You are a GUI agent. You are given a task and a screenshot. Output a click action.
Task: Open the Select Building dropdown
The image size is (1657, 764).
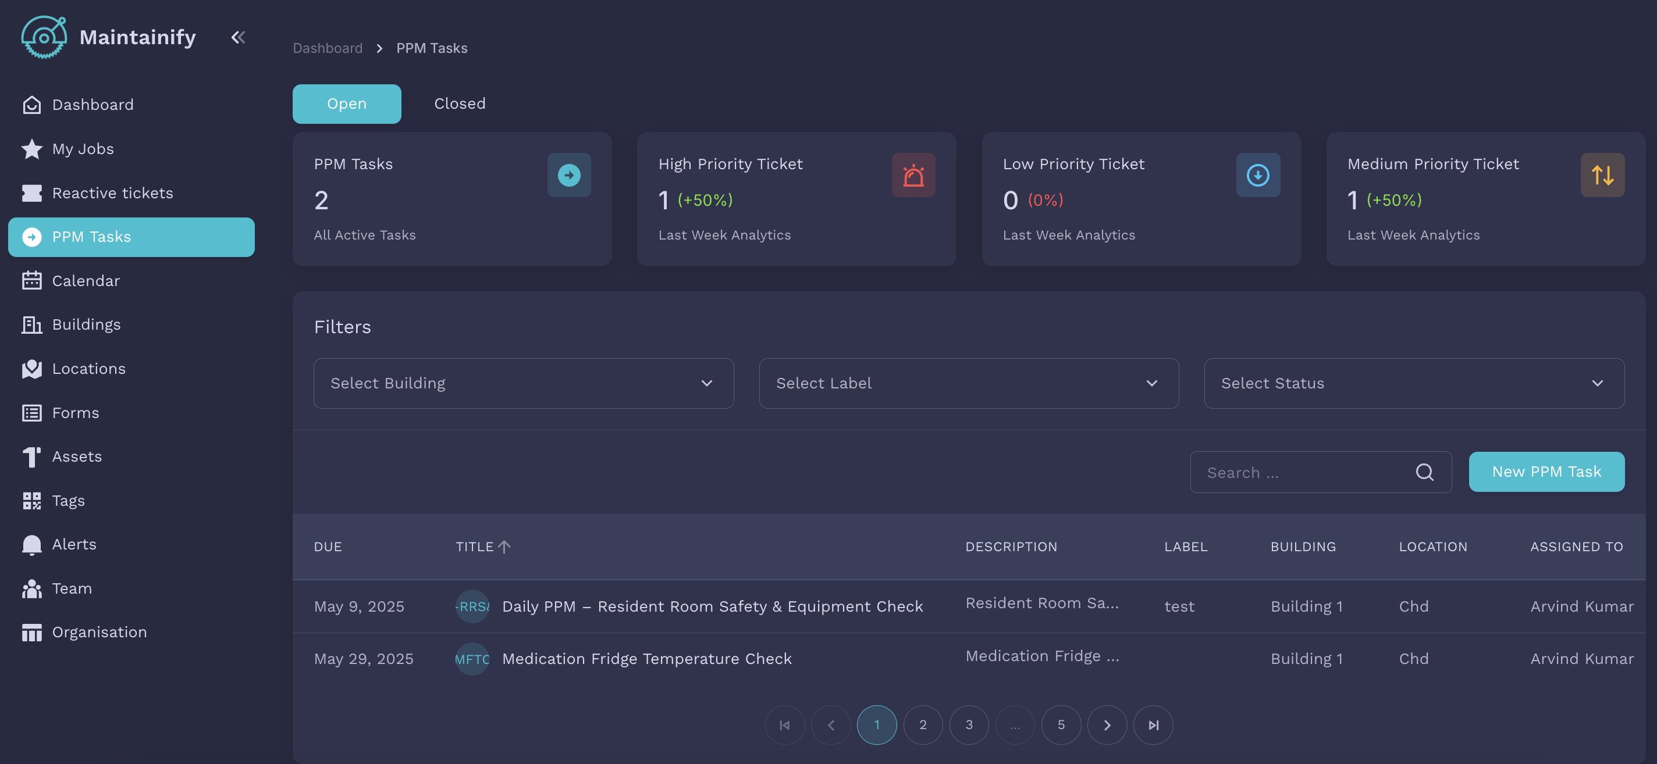tap(523, 383)
